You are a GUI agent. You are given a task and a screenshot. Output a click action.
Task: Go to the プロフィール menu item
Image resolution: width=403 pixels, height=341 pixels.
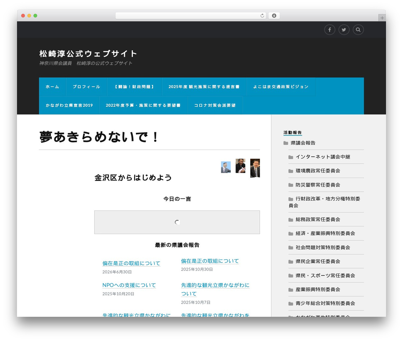coord(87,87)
